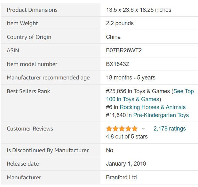
Task: Open the 2,178 ratings link
Action: 170,129
